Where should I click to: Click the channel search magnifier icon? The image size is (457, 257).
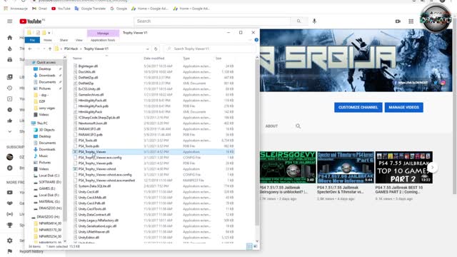[x=298, y=126]
